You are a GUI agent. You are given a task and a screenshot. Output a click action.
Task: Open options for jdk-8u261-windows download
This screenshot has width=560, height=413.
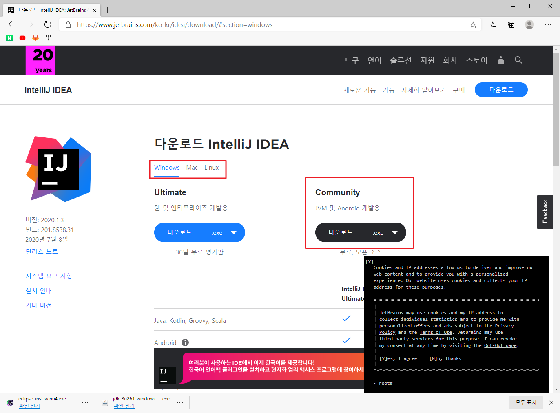(180, 402)
